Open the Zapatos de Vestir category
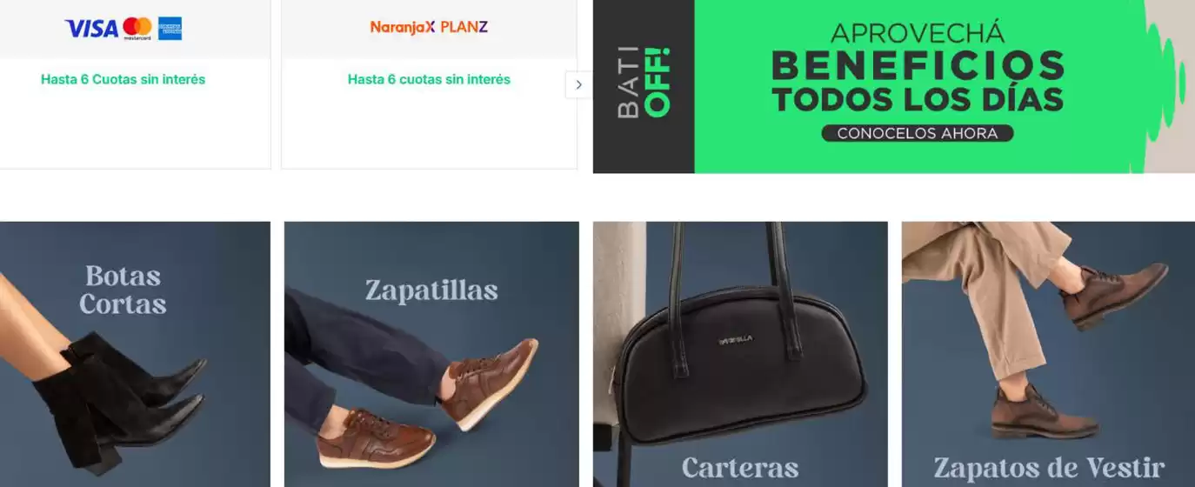 pos(1048,354)
